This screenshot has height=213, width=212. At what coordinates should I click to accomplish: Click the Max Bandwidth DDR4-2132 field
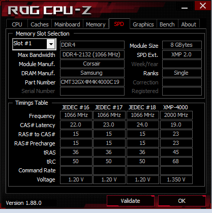[92, 54]
